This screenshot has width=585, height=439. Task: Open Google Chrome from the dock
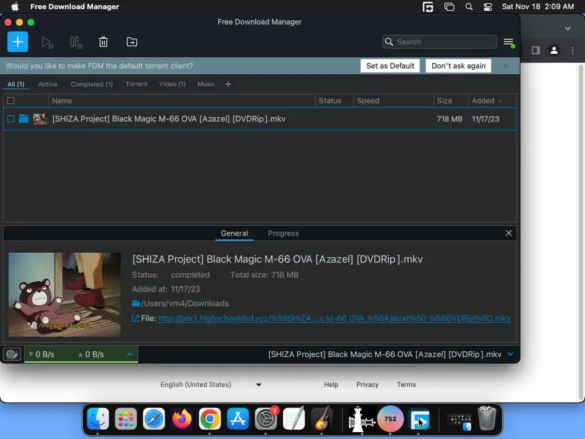(x=210, y=418)
